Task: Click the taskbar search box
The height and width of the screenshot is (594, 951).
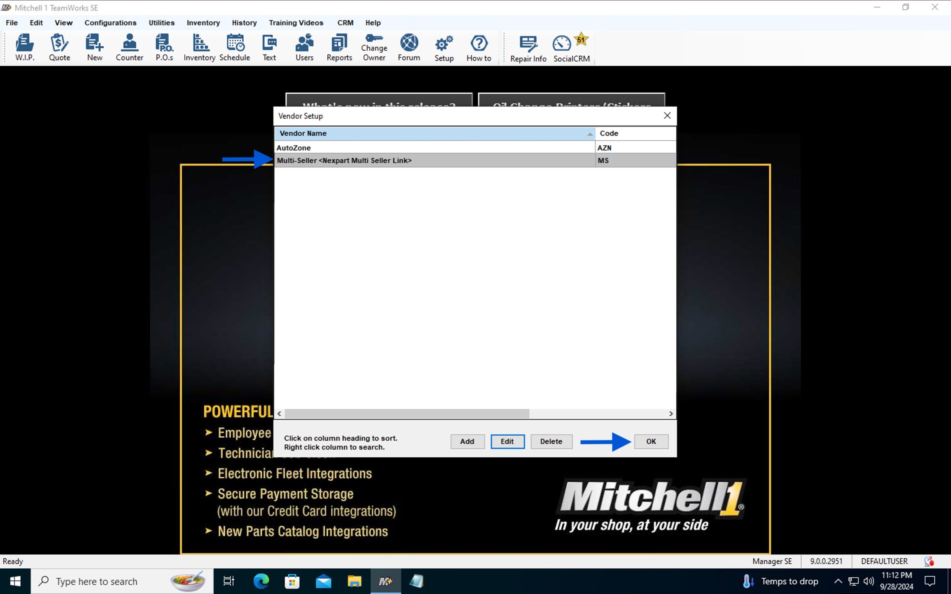Action: (122, 581)
